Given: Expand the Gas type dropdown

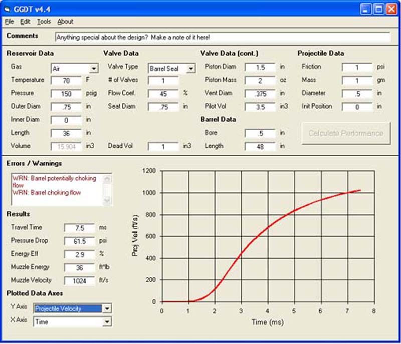Looking at the screenshot, I should (x=94, y=68).
